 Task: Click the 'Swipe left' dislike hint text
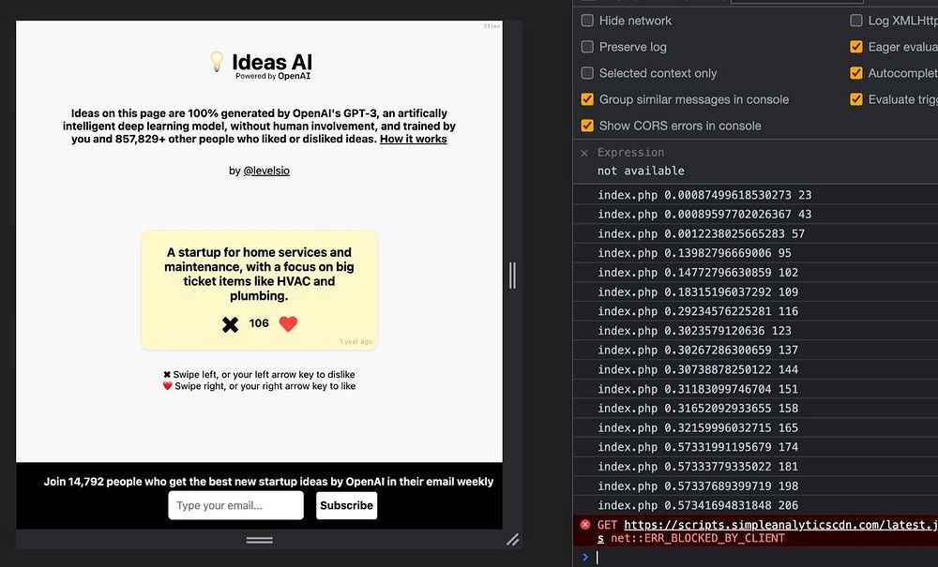click(x=259, y=375)
